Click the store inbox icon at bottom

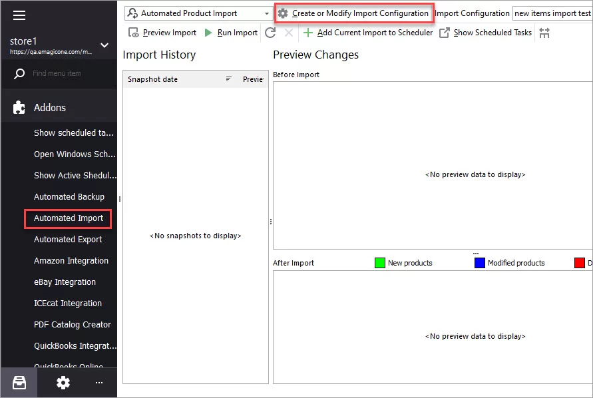[x=19, y=383]
